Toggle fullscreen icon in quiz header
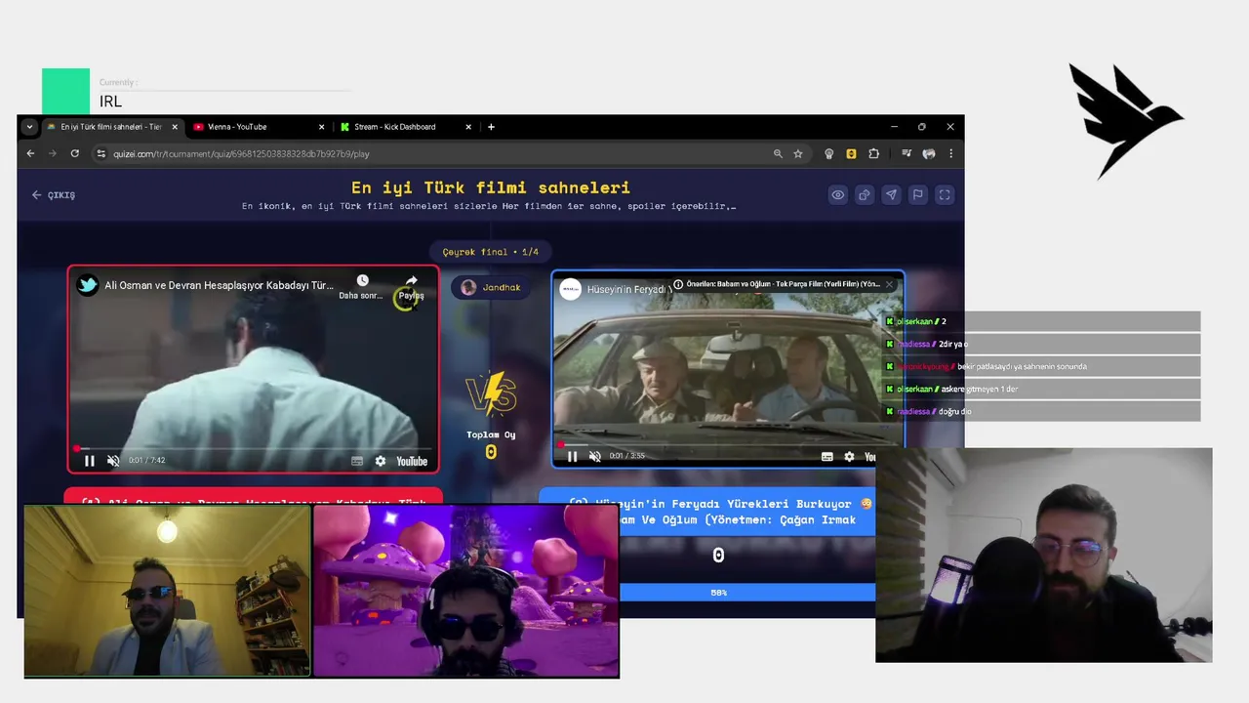 945,195
